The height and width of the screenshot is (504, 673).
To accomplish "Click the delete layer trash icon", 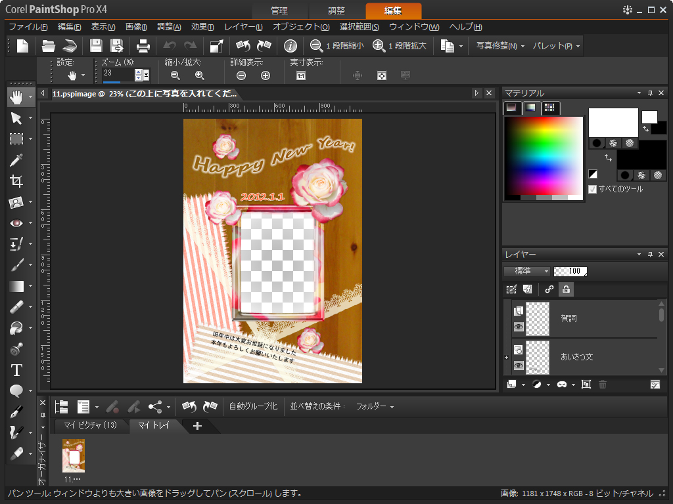I will (603, 385).
